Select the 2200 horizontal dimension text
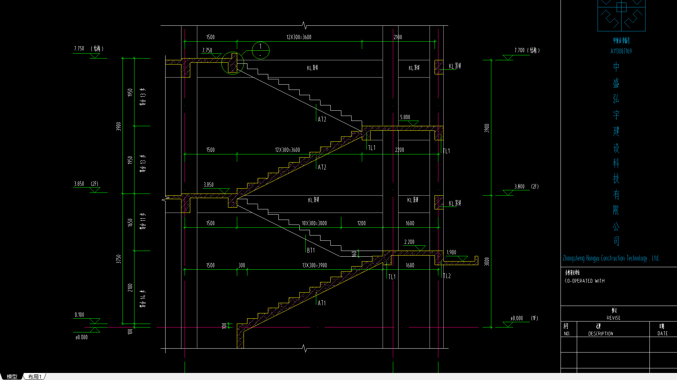 click(x=400, y=150)
